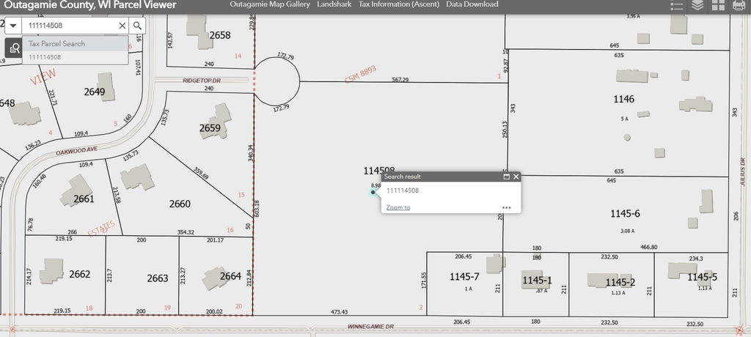The image size is (751, 337).
Task: Click the magnifier search button
Action: 137,26
